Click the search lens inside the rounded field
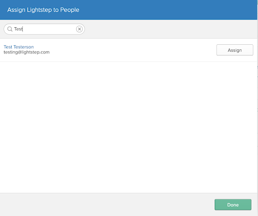 pyautogui.click(x=10, y=29)
